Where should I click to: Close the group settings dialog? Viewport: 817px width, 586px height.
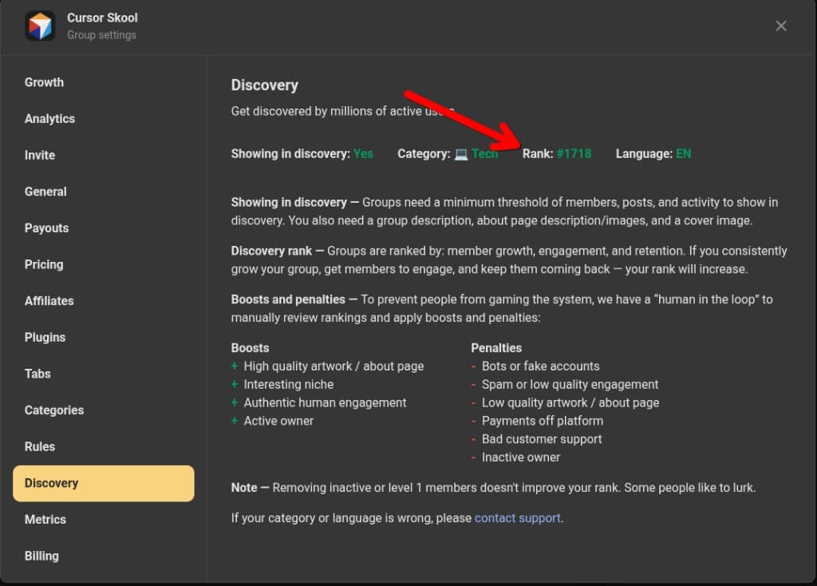780,26
